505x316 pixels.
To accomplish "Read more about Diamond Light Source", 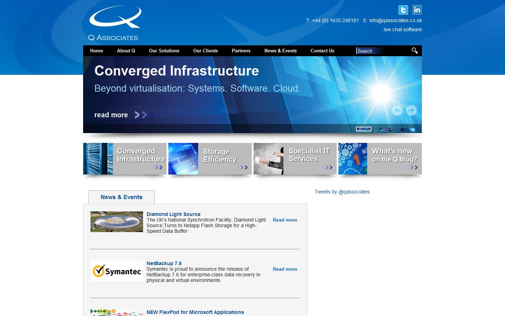I will pyautogui.click(x=285, y=220).
